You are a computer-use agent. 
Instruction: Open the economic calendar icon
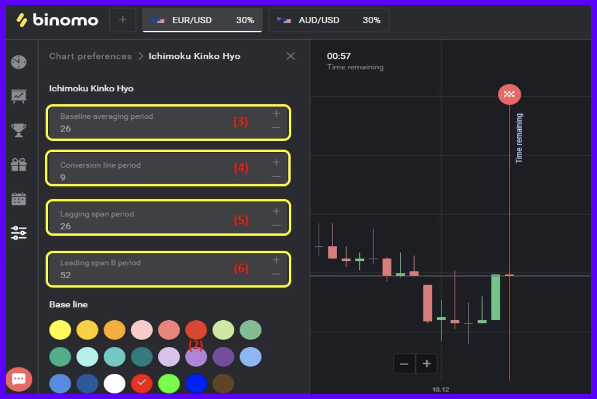click(18, 199)
